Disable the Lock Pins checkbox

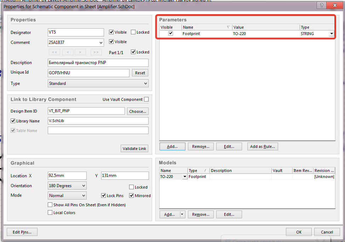coord(104,196)
